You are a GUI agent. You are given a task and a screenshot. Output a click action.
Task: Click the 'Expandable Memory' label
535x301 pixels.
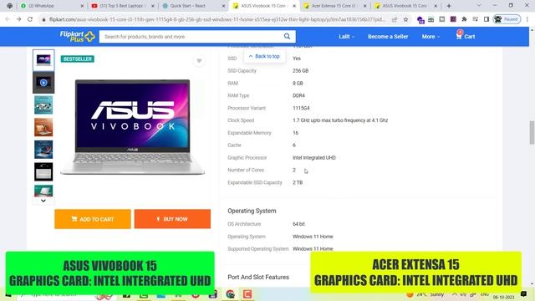(x=249, y=133)
